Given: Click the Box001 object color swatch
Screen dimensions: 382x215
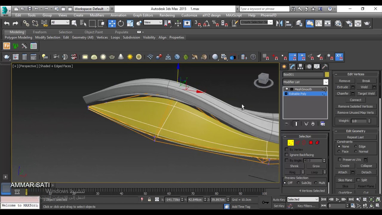Looking at the screenshot, I should (327, 74).
